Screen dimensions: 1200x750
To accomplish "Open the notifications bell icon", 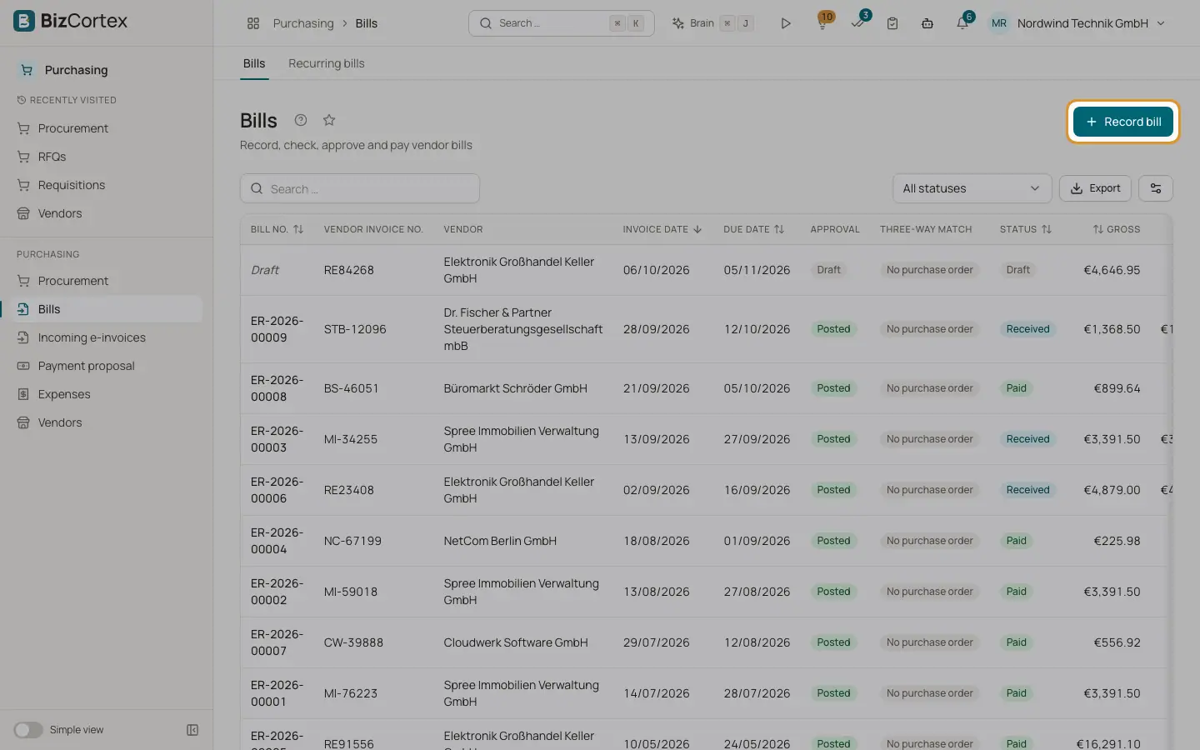I will point(962,23).
